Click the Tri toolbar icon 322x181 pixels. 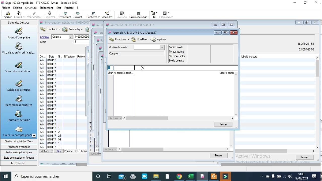[153, 15]
